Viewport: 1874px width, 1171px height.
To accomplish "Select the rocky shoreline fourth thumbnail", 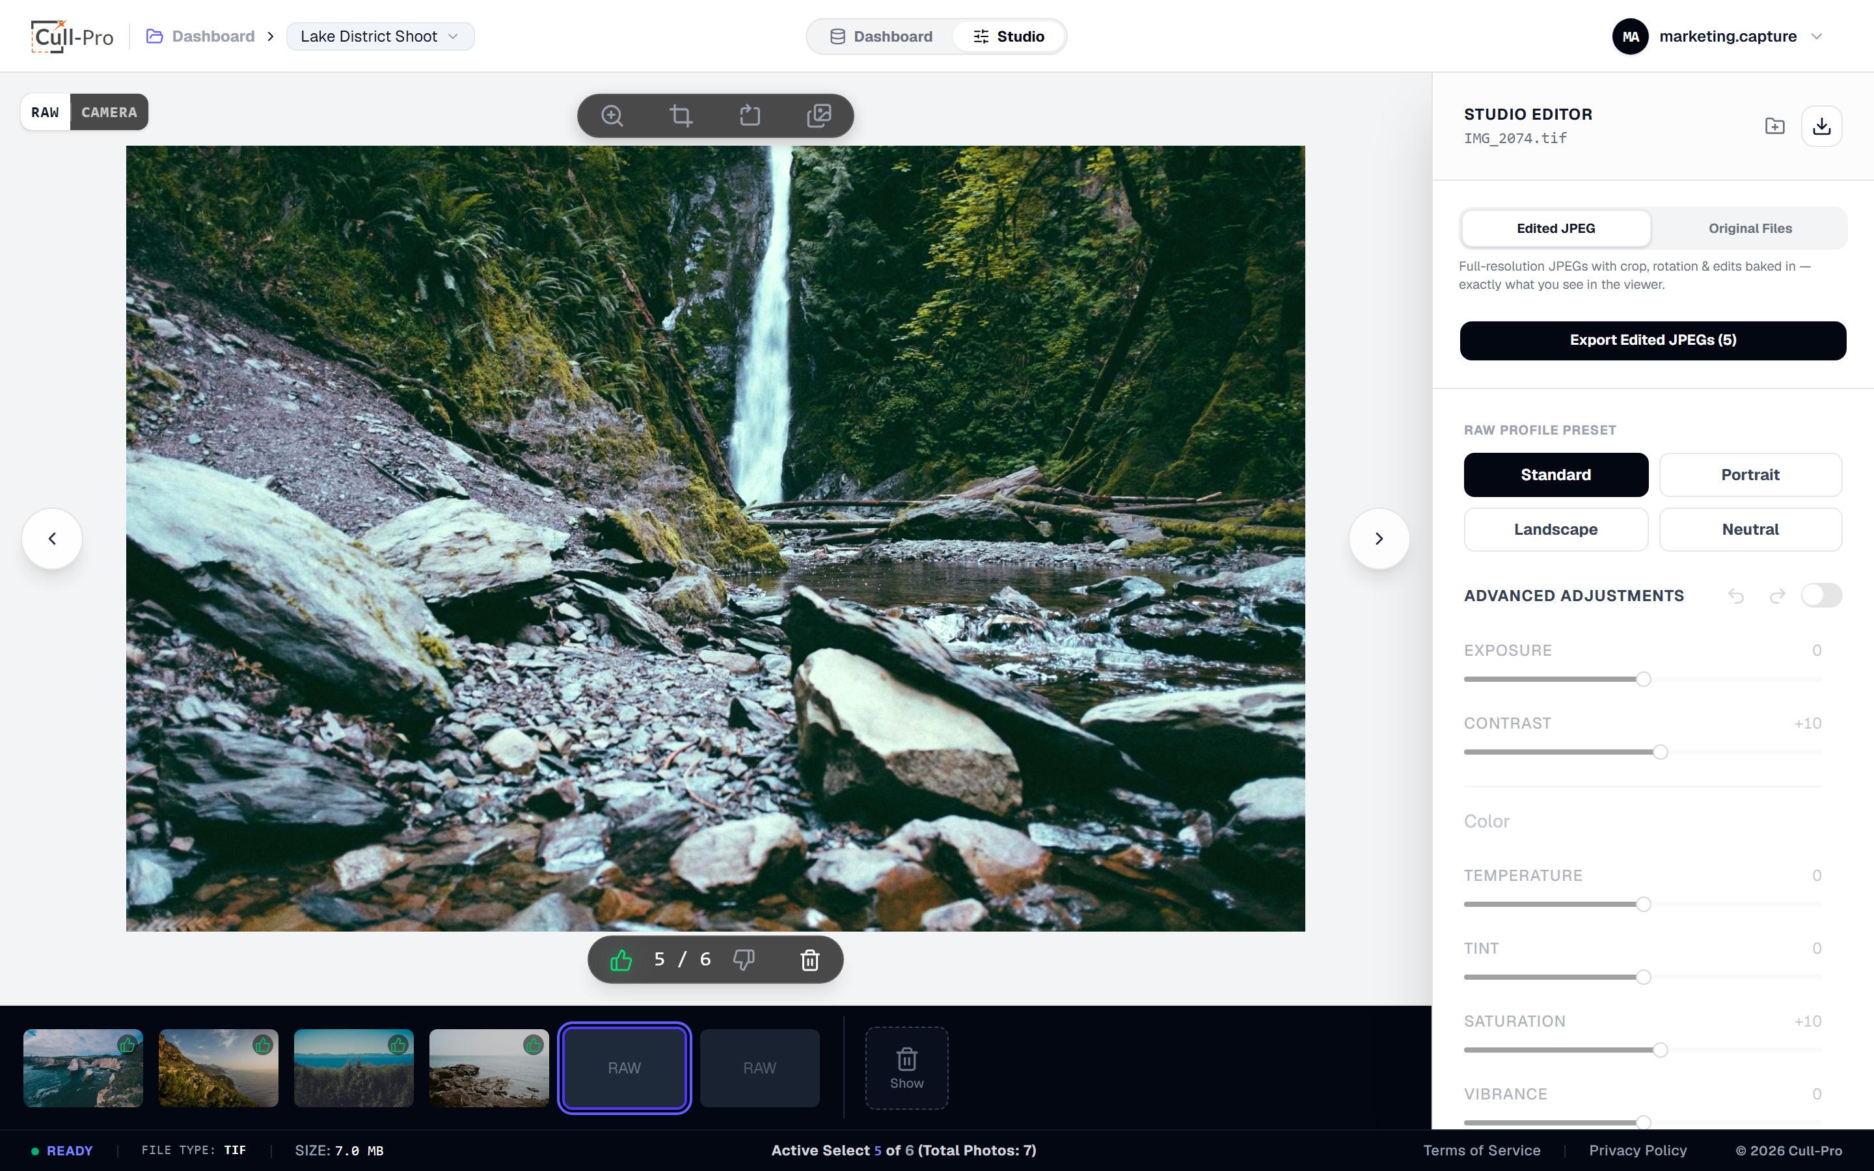I will pos(489,1068).
